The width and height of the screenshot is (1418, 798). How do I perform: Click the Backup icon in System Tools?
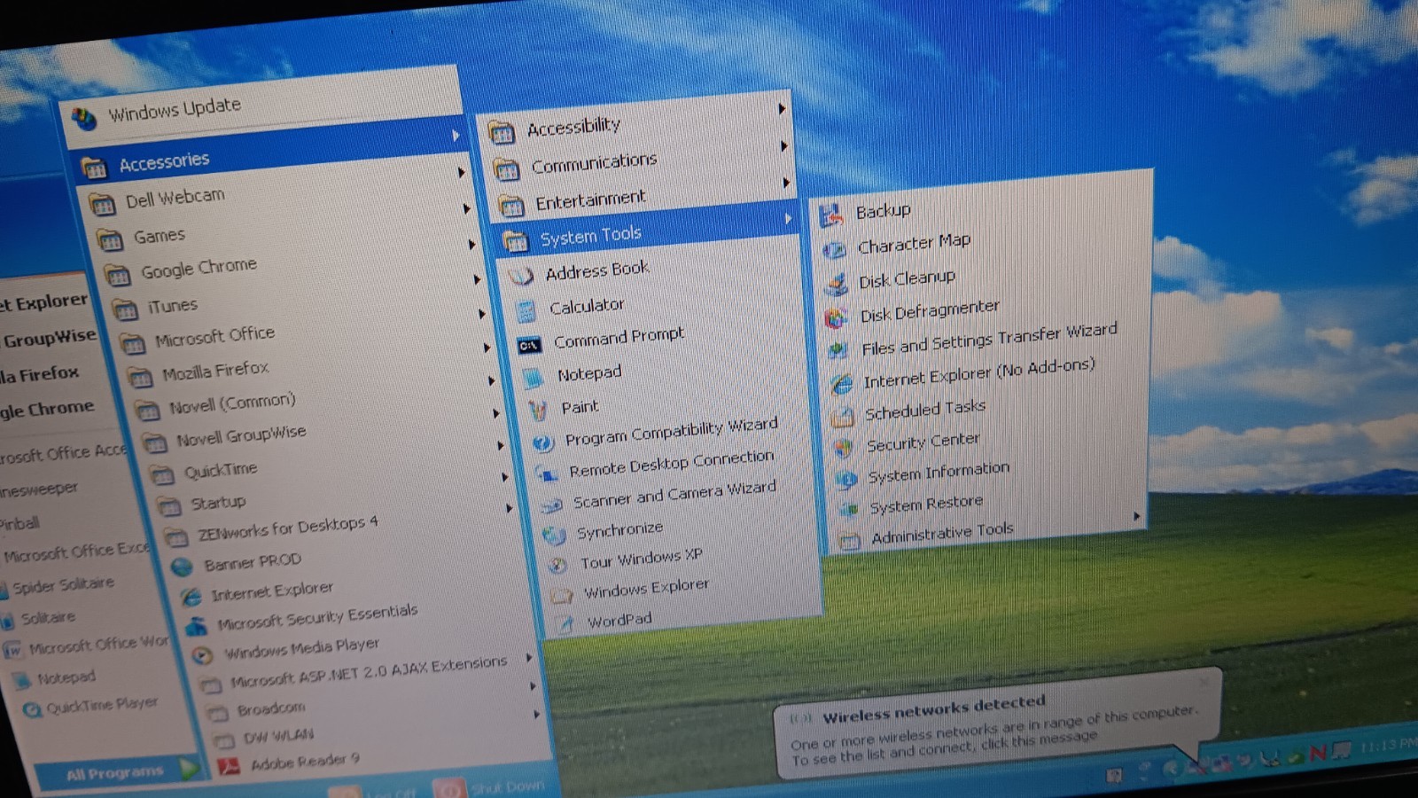point(830,215)
